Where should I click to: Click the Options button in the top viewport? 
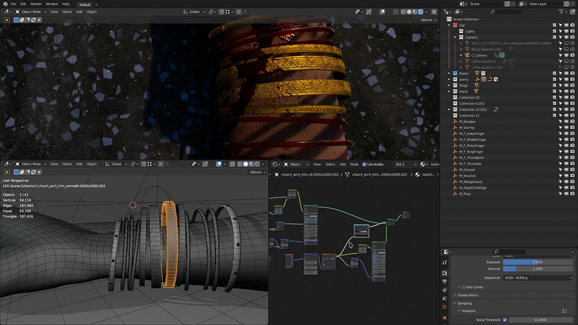pyautogui.click(x=428, y=20)
